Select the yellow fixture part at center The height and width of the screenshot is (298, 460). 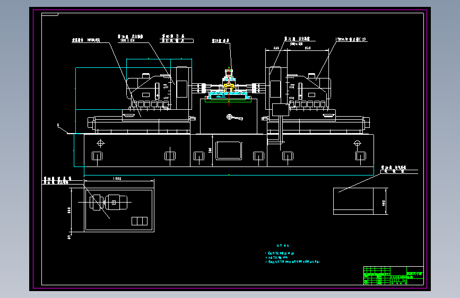pos(229,87)
